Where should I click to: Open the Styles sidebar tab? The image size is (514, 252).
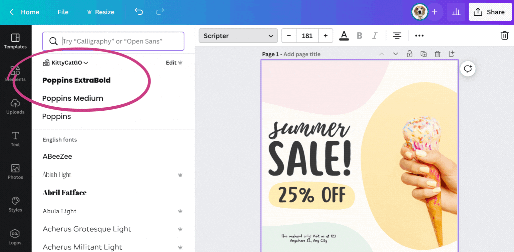[x=15, y=205]
